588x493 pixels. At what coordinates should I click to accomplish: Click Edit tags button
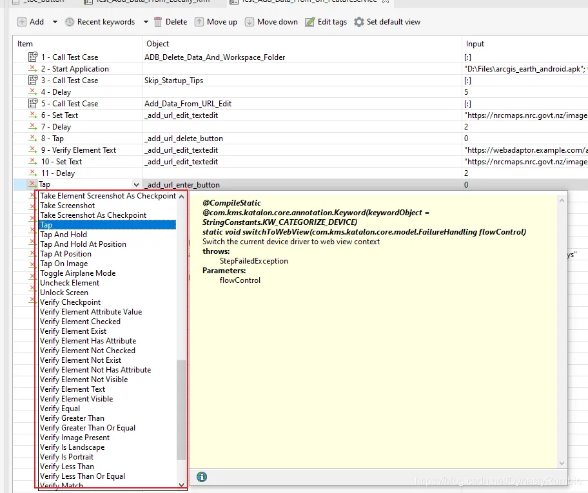pos(326,22)
